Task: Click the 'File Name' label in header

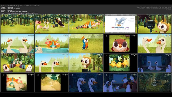Action: coord(3,6)
